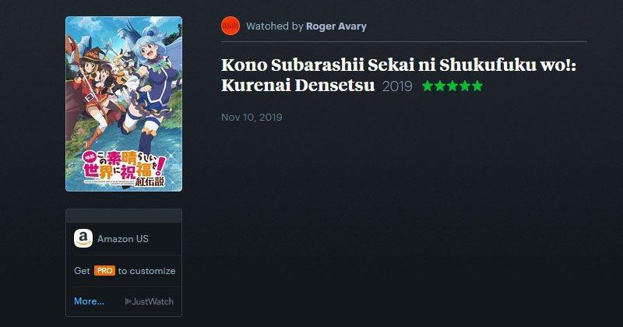Open the Kono Subarashii Sekai film title
Viewport: 623px width, 327px height.
pos(399,75)
